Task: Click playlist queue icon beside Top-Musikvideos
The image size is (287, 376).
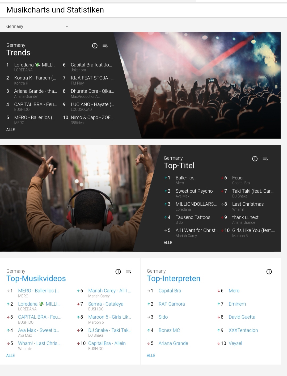Action: tap(129, 272)
